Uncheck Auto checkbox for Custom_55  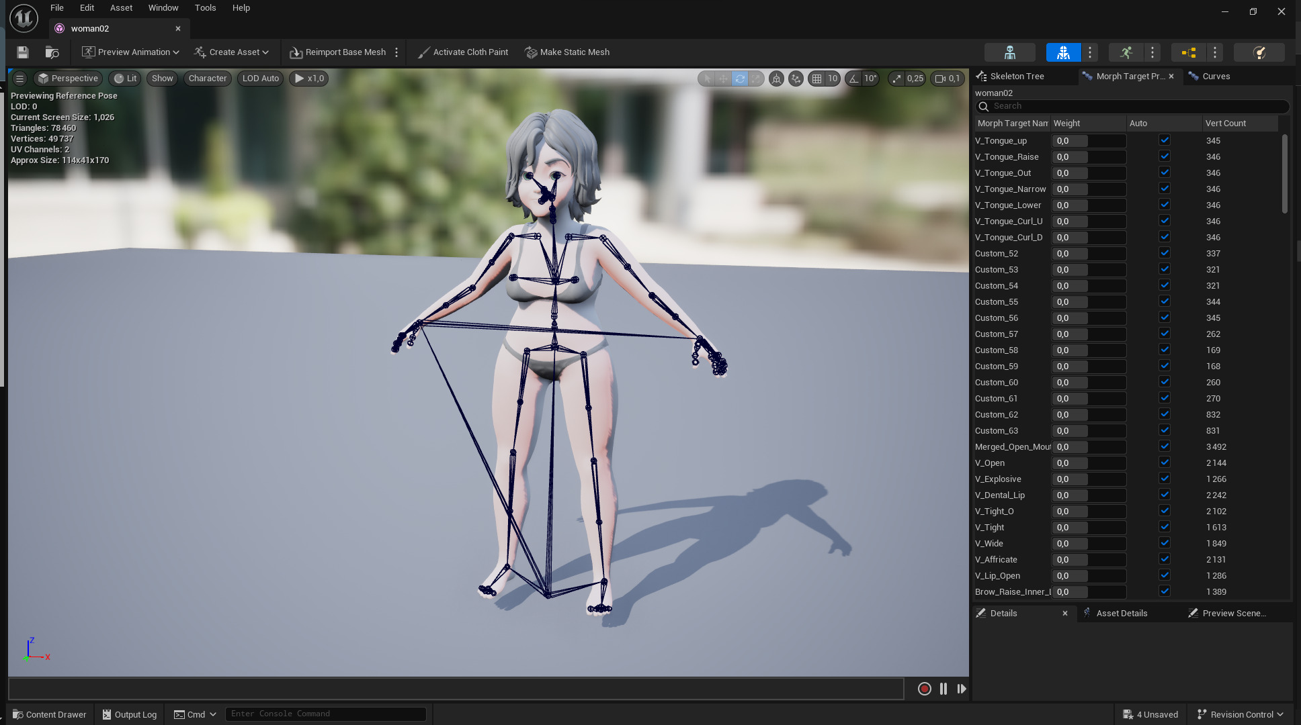tap(1165, 301)
